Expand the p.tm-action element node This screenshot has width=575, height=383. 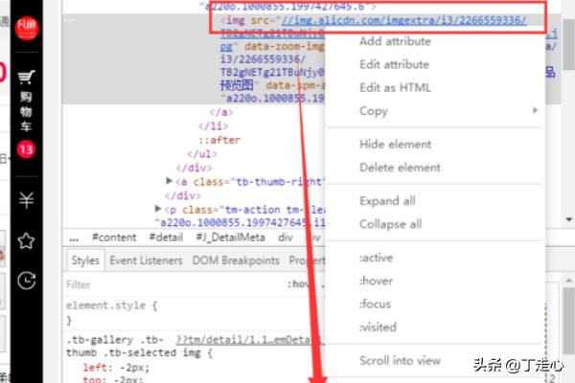(x=158, y=209)
